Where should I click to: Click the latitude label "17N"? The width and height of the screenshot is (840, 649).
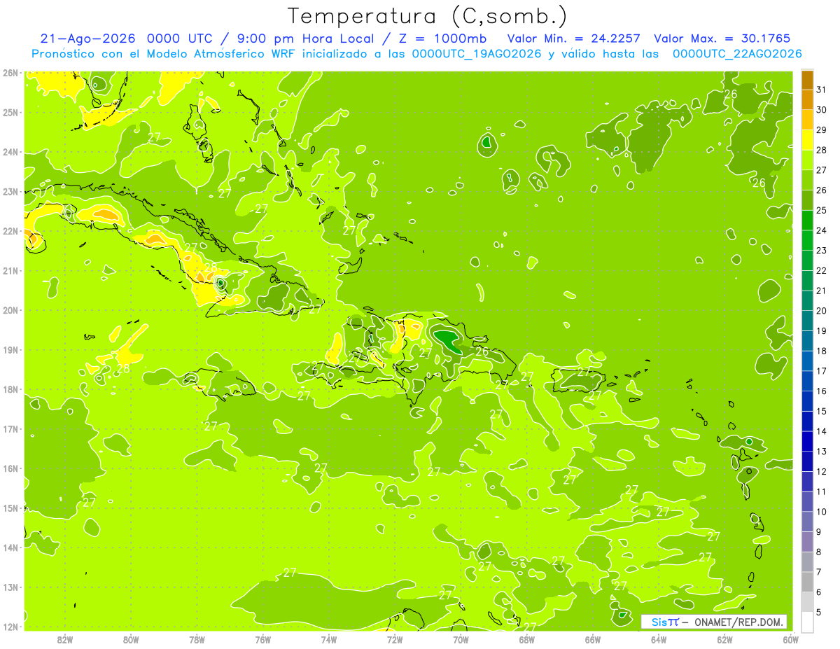[x=10, y=428]
